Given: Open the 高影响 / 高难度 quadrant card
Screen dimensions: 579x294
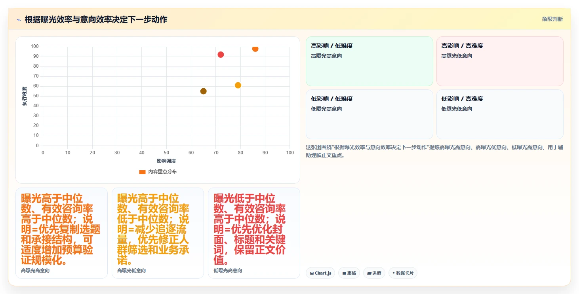Looking at the screenshot, I should (500, 61).
